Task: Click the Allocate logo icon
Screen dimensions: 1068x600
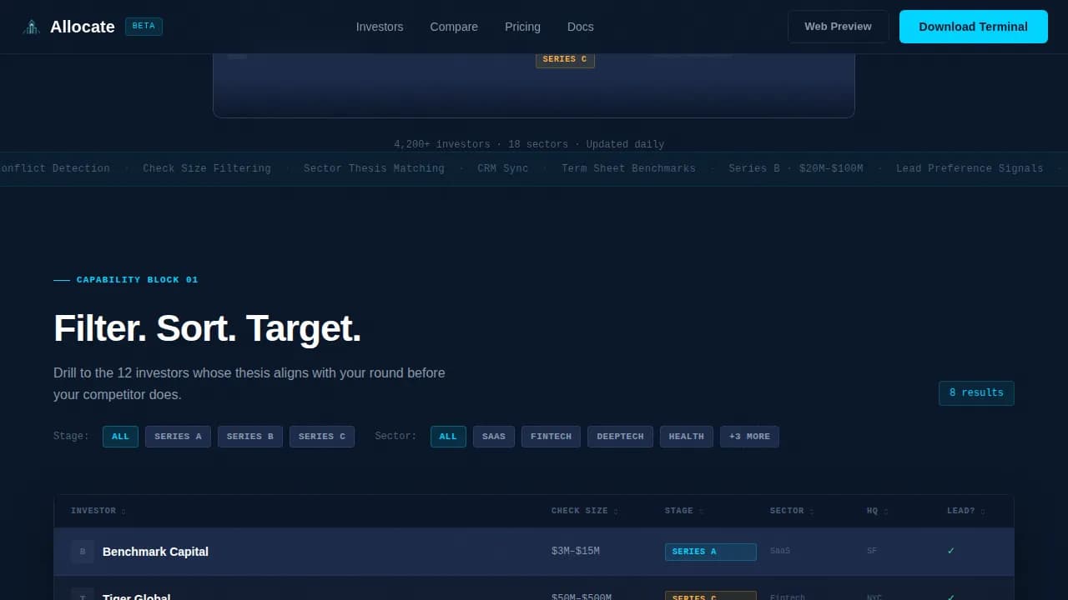Action: point(31,26)
